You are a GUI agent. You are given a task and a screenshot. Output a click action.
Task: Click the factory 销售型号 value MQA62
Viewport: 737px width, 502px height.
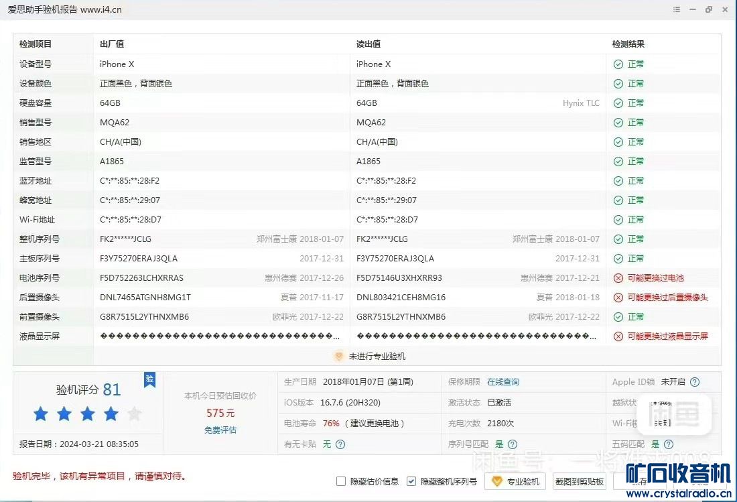(114, 123)
